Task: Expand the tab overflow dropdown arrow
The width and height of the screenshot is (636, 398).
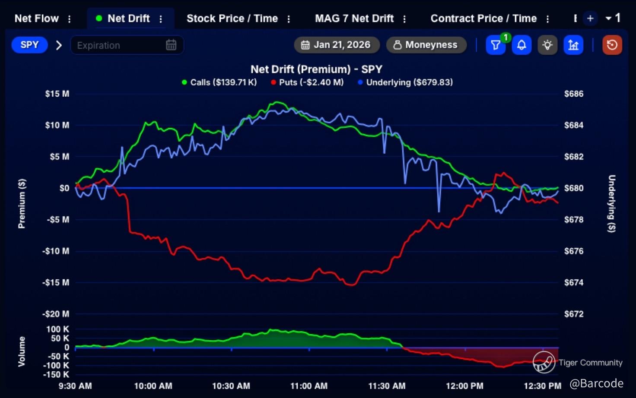Action: [x=608, y=18]
